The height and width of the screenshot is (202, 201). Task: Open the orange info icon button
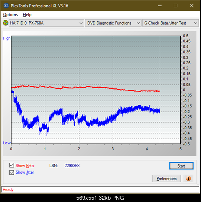188,179
